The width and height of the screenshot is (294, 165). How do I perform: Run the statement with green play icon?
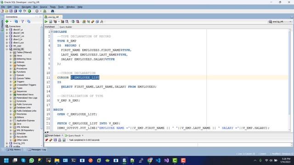[46, 22]
